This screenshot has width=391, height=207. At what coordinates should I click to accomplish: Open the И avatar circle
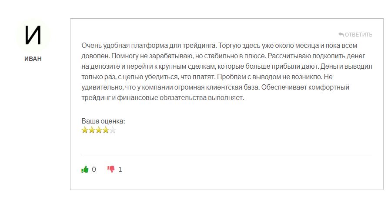[x=33, y=36]
